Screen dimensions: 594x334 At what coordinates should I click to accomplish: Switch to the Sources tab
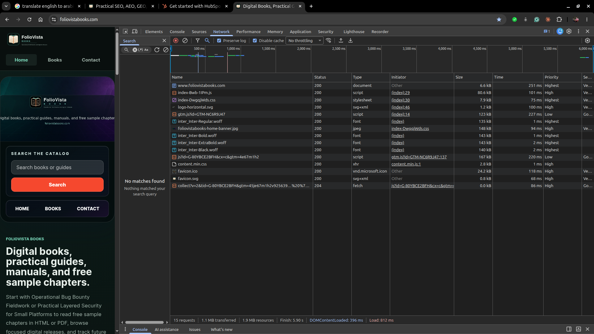pos(199,32)
